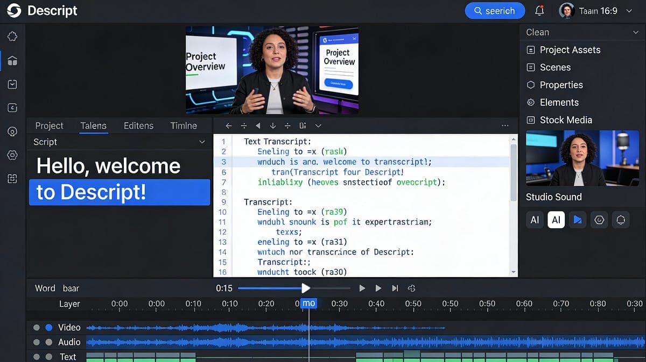Image resolution: width=646 pixels, height=362 pixels.
Task: Click the white AI icon below Studio Sound
Action: coord(556,220)
